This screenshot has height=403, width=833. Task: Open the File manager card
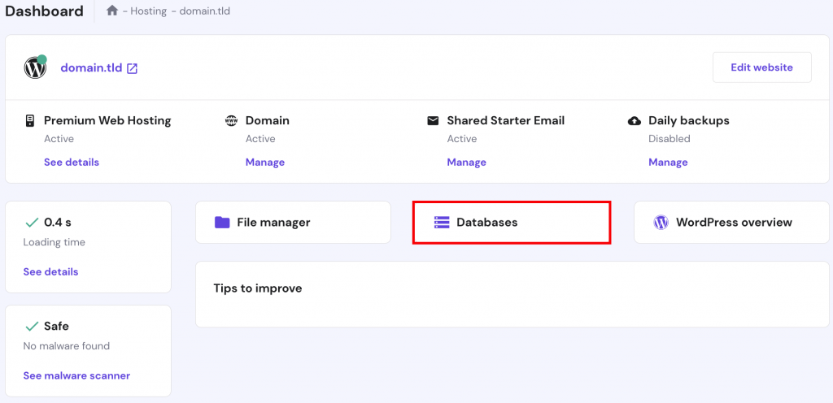[293, 222]
